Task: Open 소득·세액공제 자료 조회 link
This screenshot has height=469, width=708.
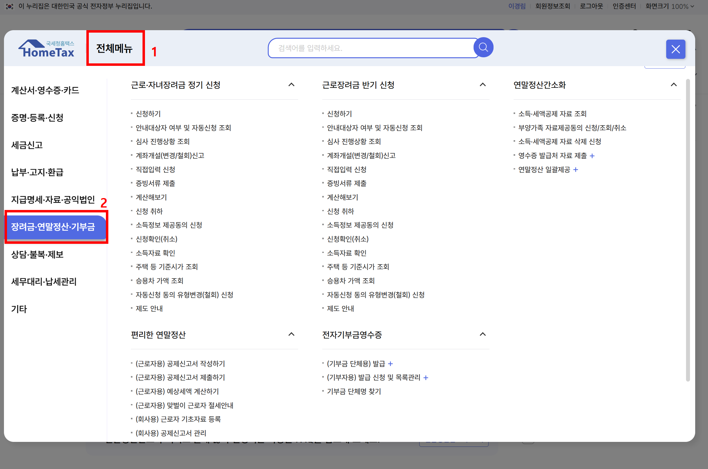Action: pos(552,114)
